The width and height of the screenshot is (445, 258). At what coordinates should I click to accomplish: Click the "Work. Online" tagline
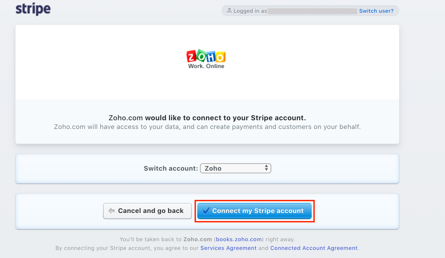pyautogui.click(x=206, y=66)
